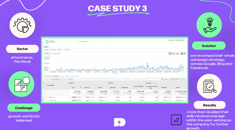The height and width of the screenshot is (130, 235).
Task: Check the facebook / cpc row checkbox
Action: [x=44, y=100]
